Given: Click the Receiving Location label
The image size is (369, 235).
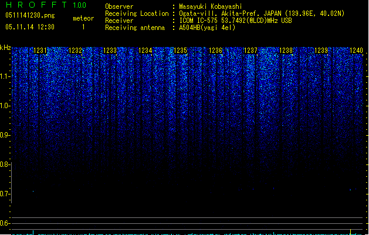Looking at the screenshot, I should pyautogui.click(x=137, y=14).
